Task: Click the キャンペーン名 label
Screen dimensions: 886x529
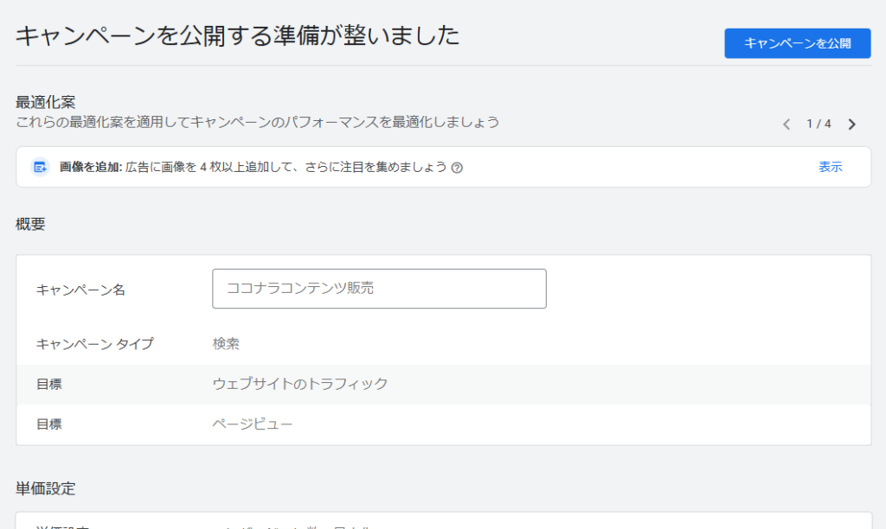Action: (80, 290)
